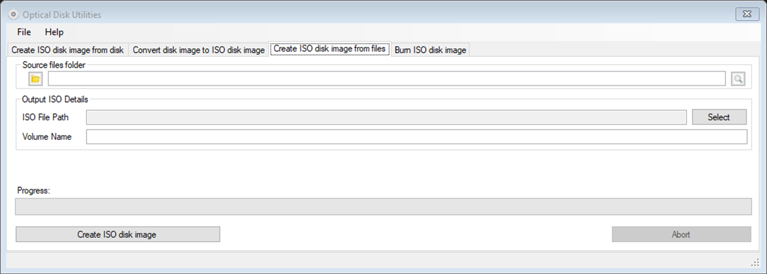Select the Create ISO disk image from files tab

[329, 49]
